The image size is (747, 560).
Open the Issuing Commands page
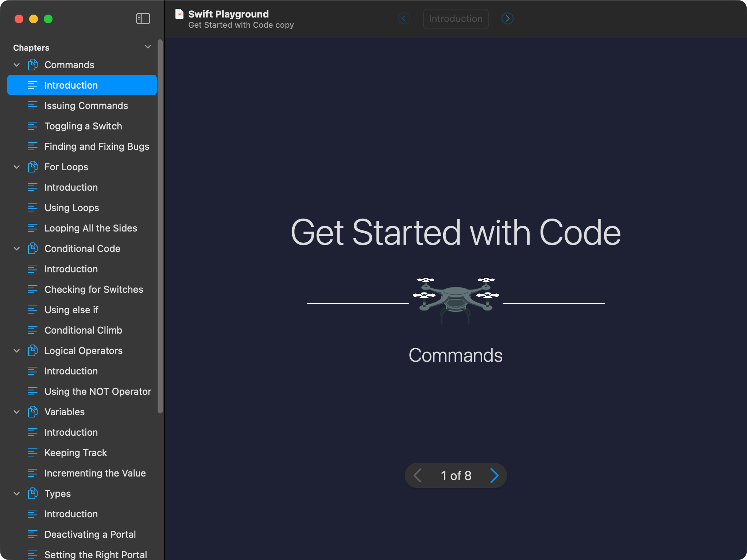86,106
